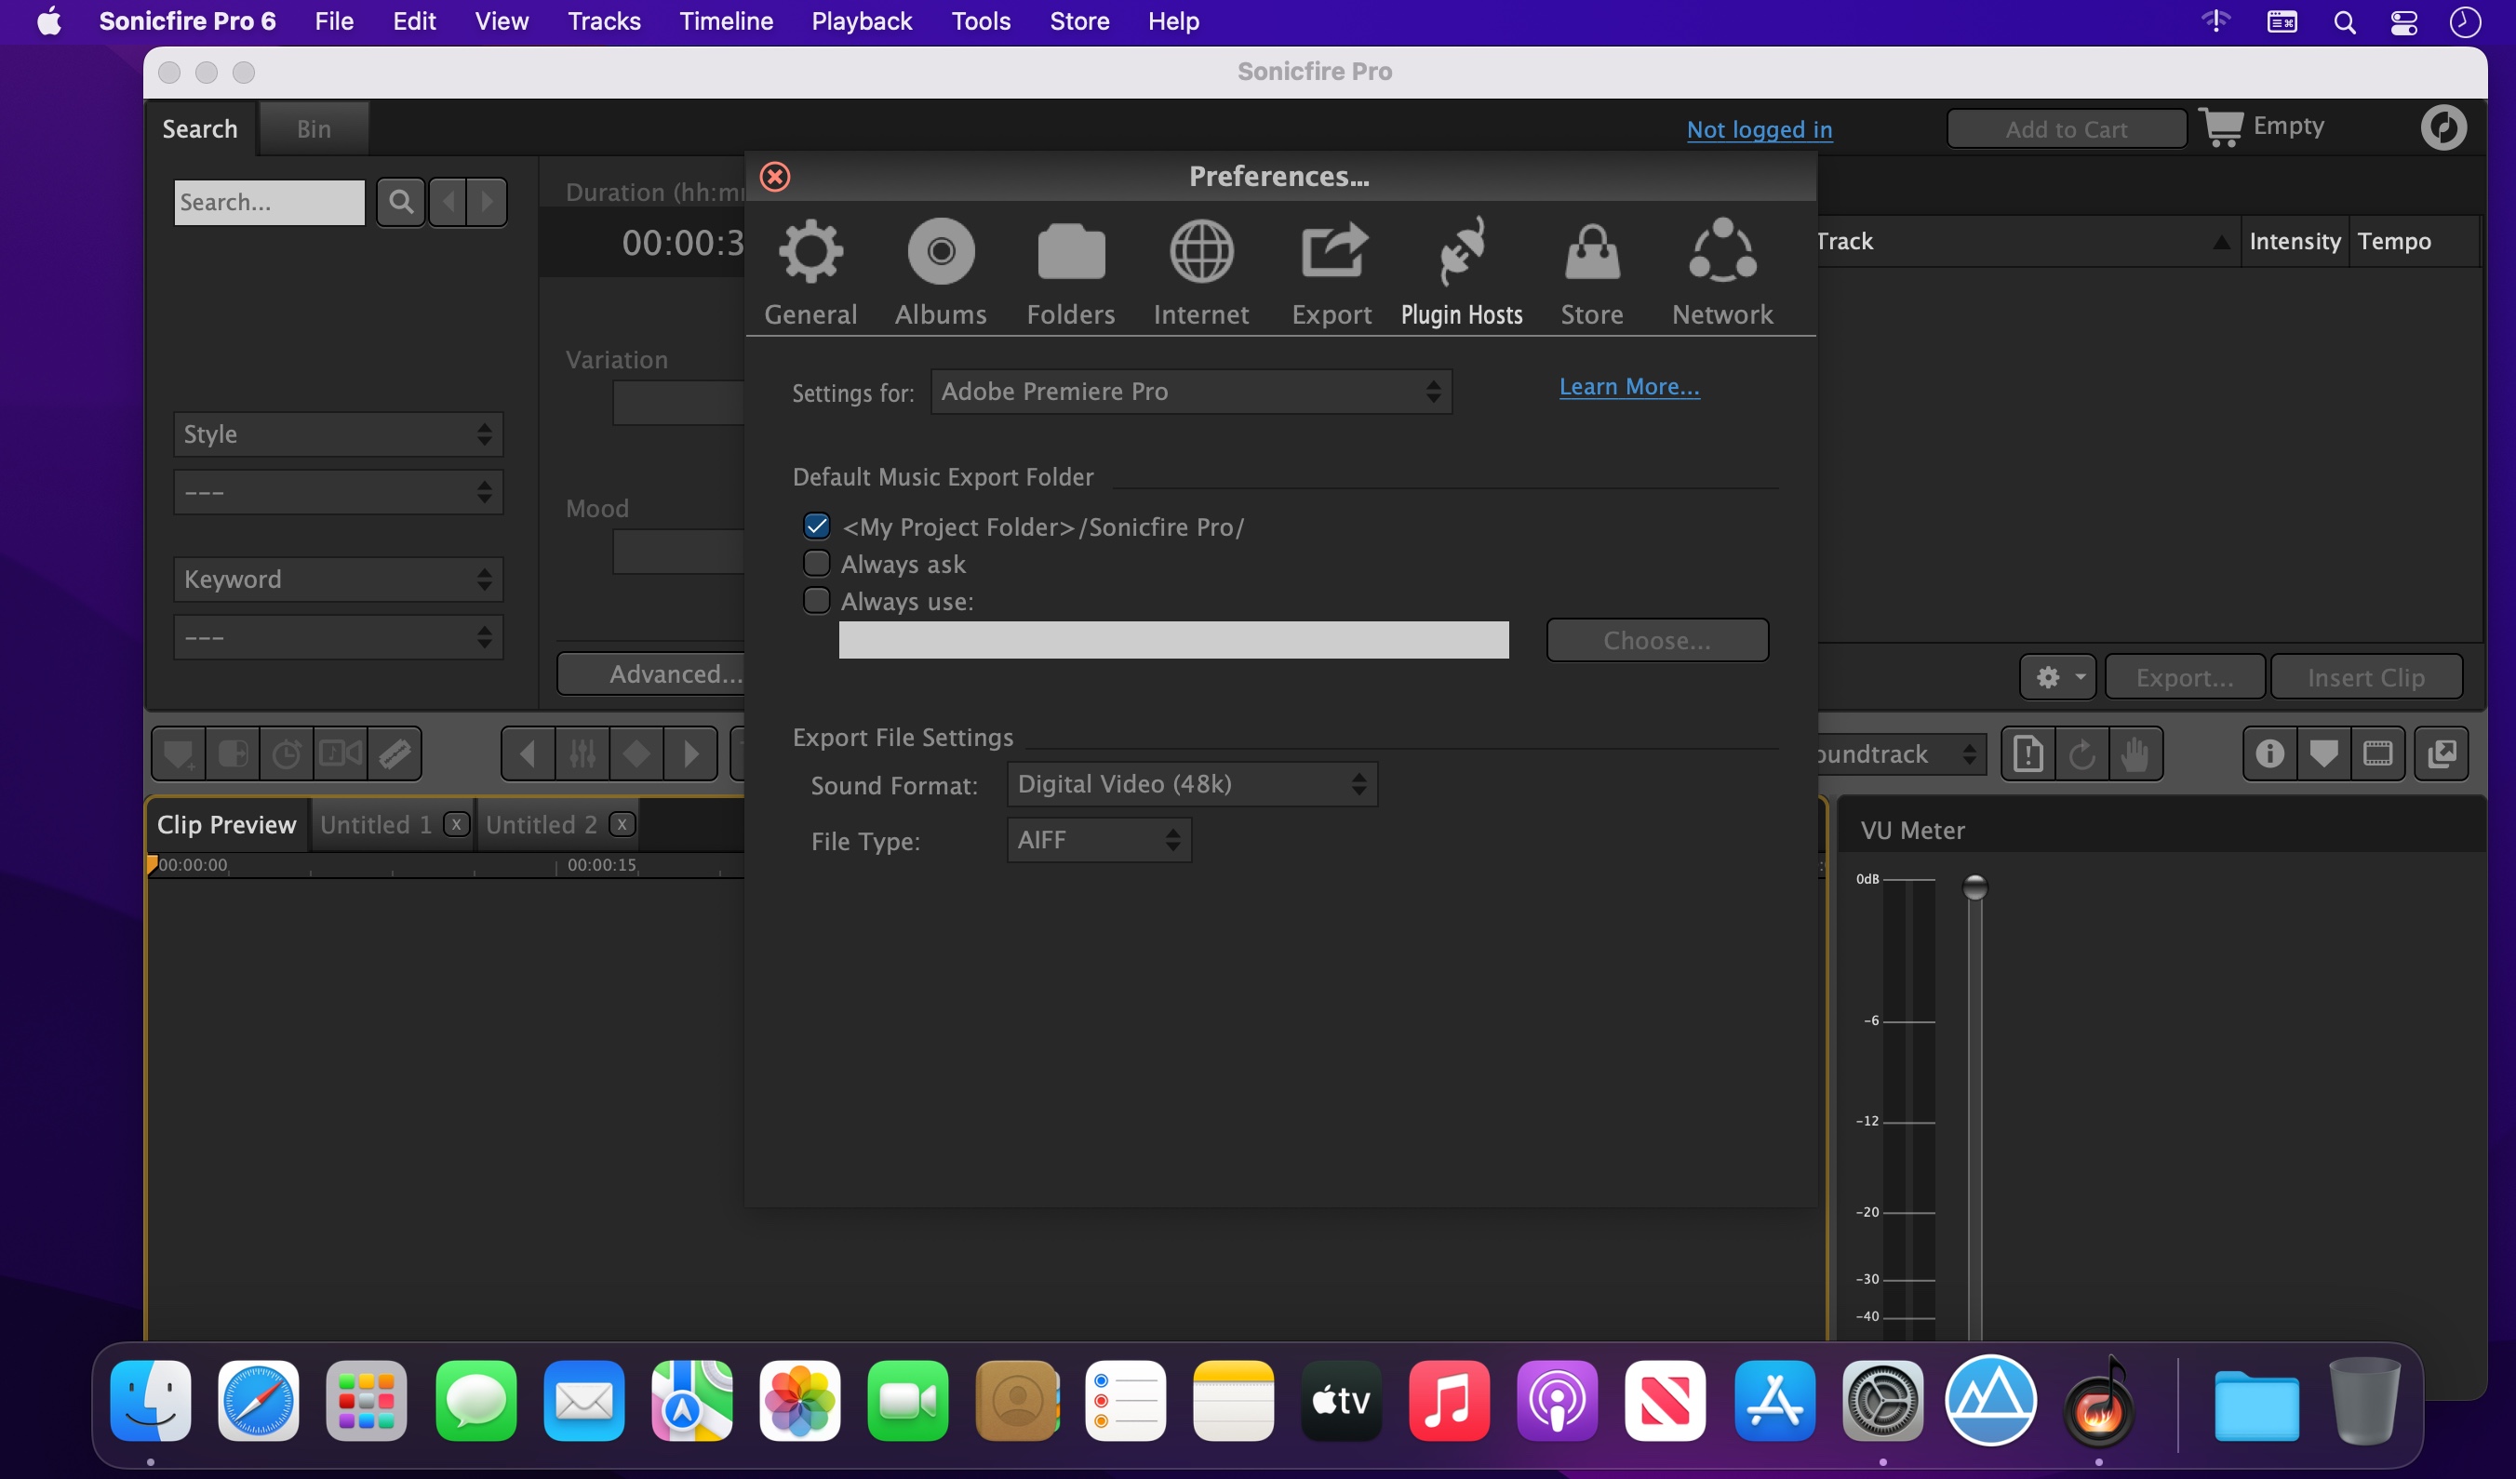The image size is (2516, 1479).
Task: Open the Sound Format dropdown
Action: coord(1191,784)
